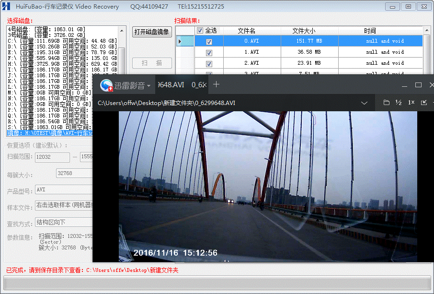Image resolution: width=434 pixels, height=294 pixels.
Task: Select the 2.AVI file name cell
Action: point(251,63)
